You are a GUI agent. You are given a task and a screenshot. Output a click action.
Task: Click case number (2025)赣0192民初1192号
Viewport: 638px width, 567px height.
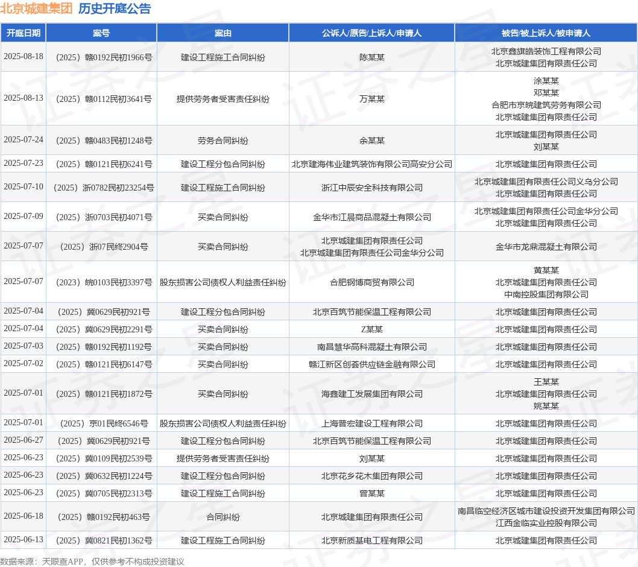point(104,347)
